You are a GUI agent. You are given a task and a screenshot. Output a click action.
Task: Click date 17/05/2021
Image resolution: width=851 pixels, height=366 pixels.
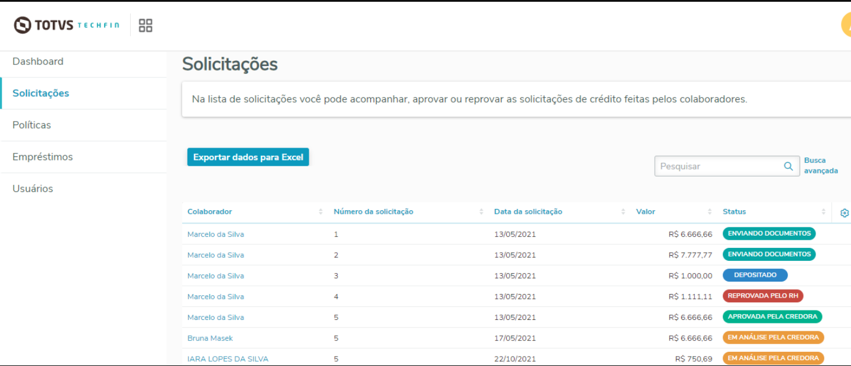coord(515,338)
